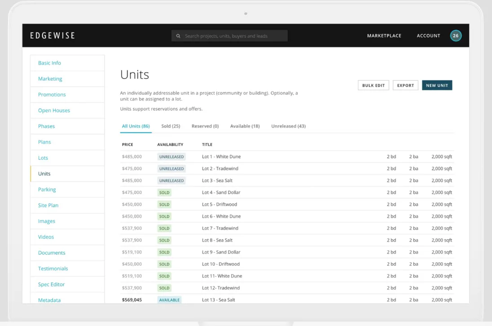The height and width of the screenshot is (326, 492).
Task: Go to the Promotions sidebar section
Action: [x=52, y=95]
